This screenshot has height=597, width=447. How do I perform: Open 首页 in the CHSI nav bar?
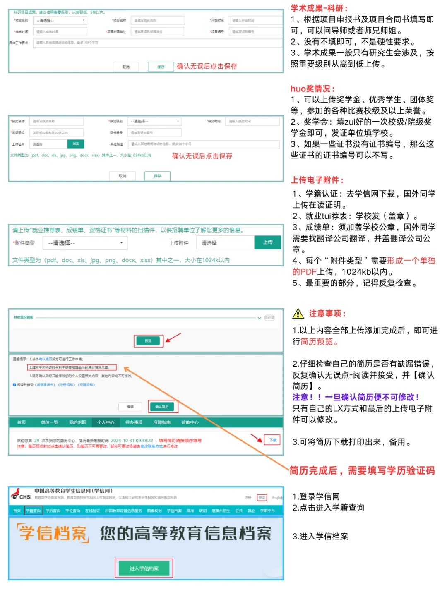(17, 511)
